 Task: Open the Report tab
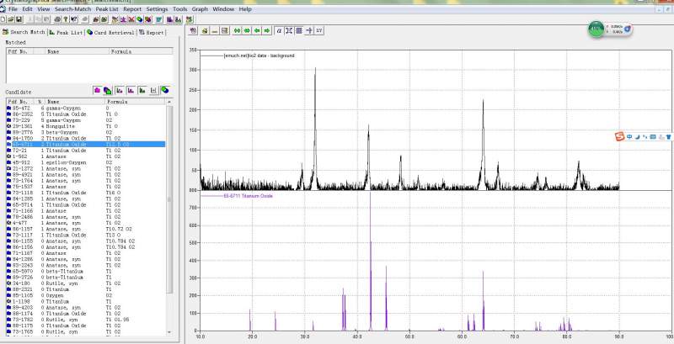154,32
